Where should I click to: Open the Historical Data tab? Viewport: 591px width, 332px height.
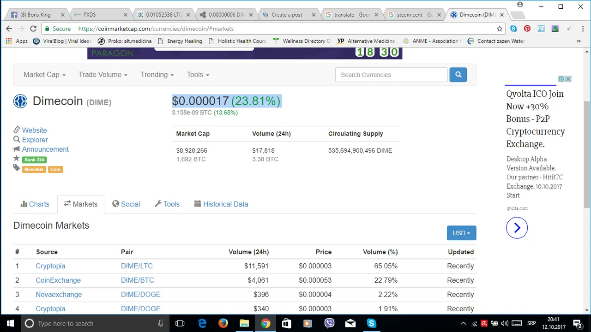coord(221,204)
